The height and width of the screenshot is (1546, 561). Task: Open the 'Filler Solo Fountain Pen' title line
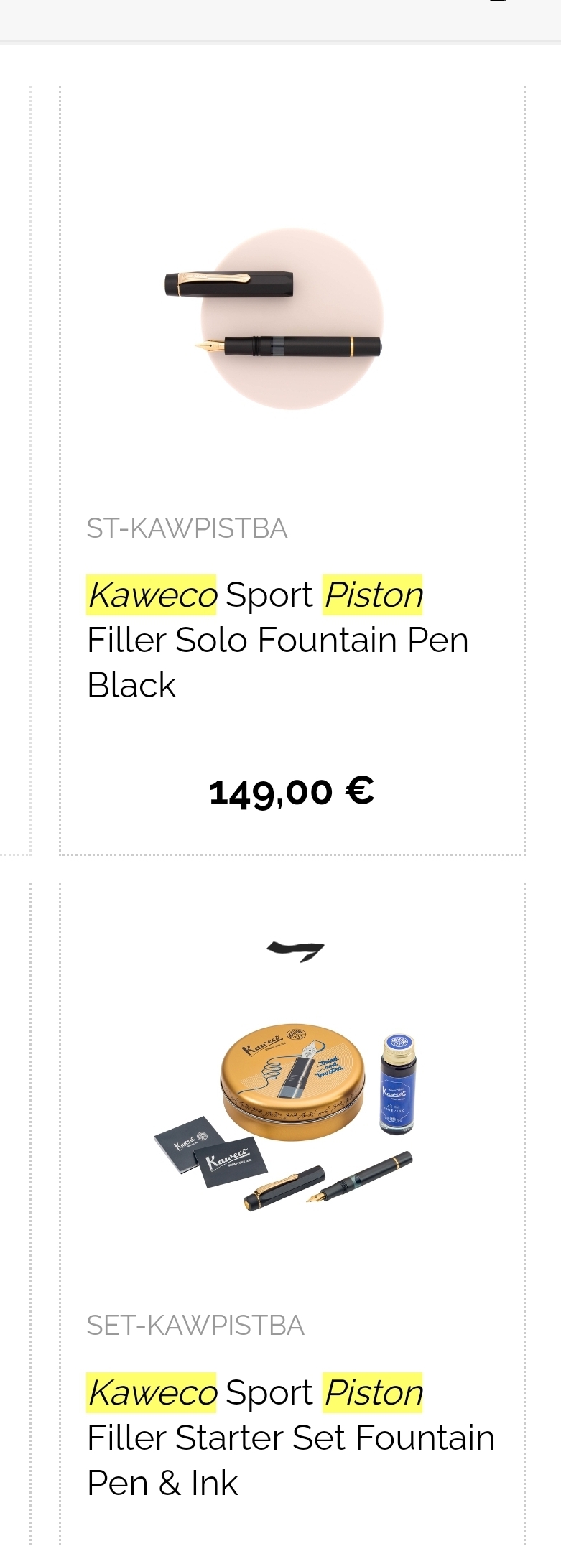277,641
